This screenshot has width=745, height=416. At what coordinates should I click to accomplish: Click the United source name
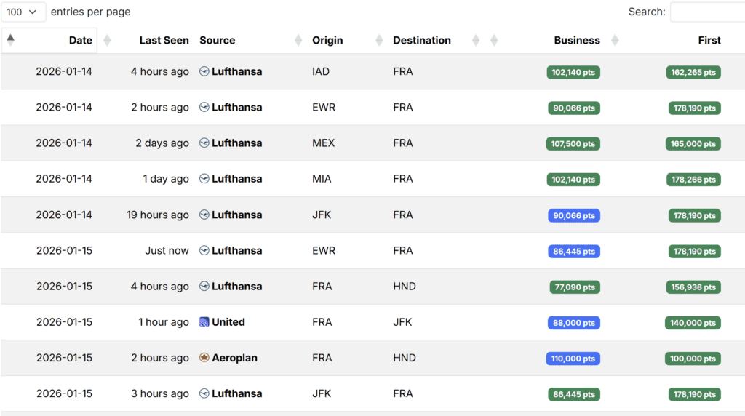point(228,322)
